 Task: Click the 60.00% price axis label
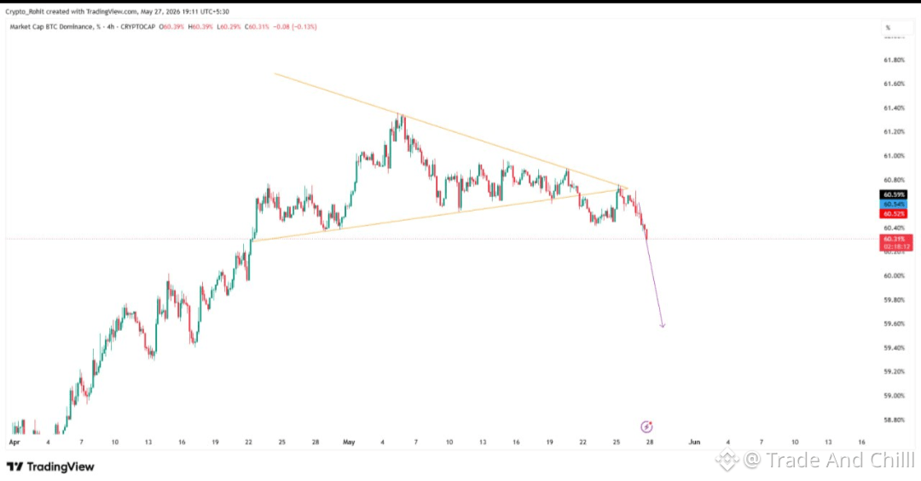coord(894,275)
